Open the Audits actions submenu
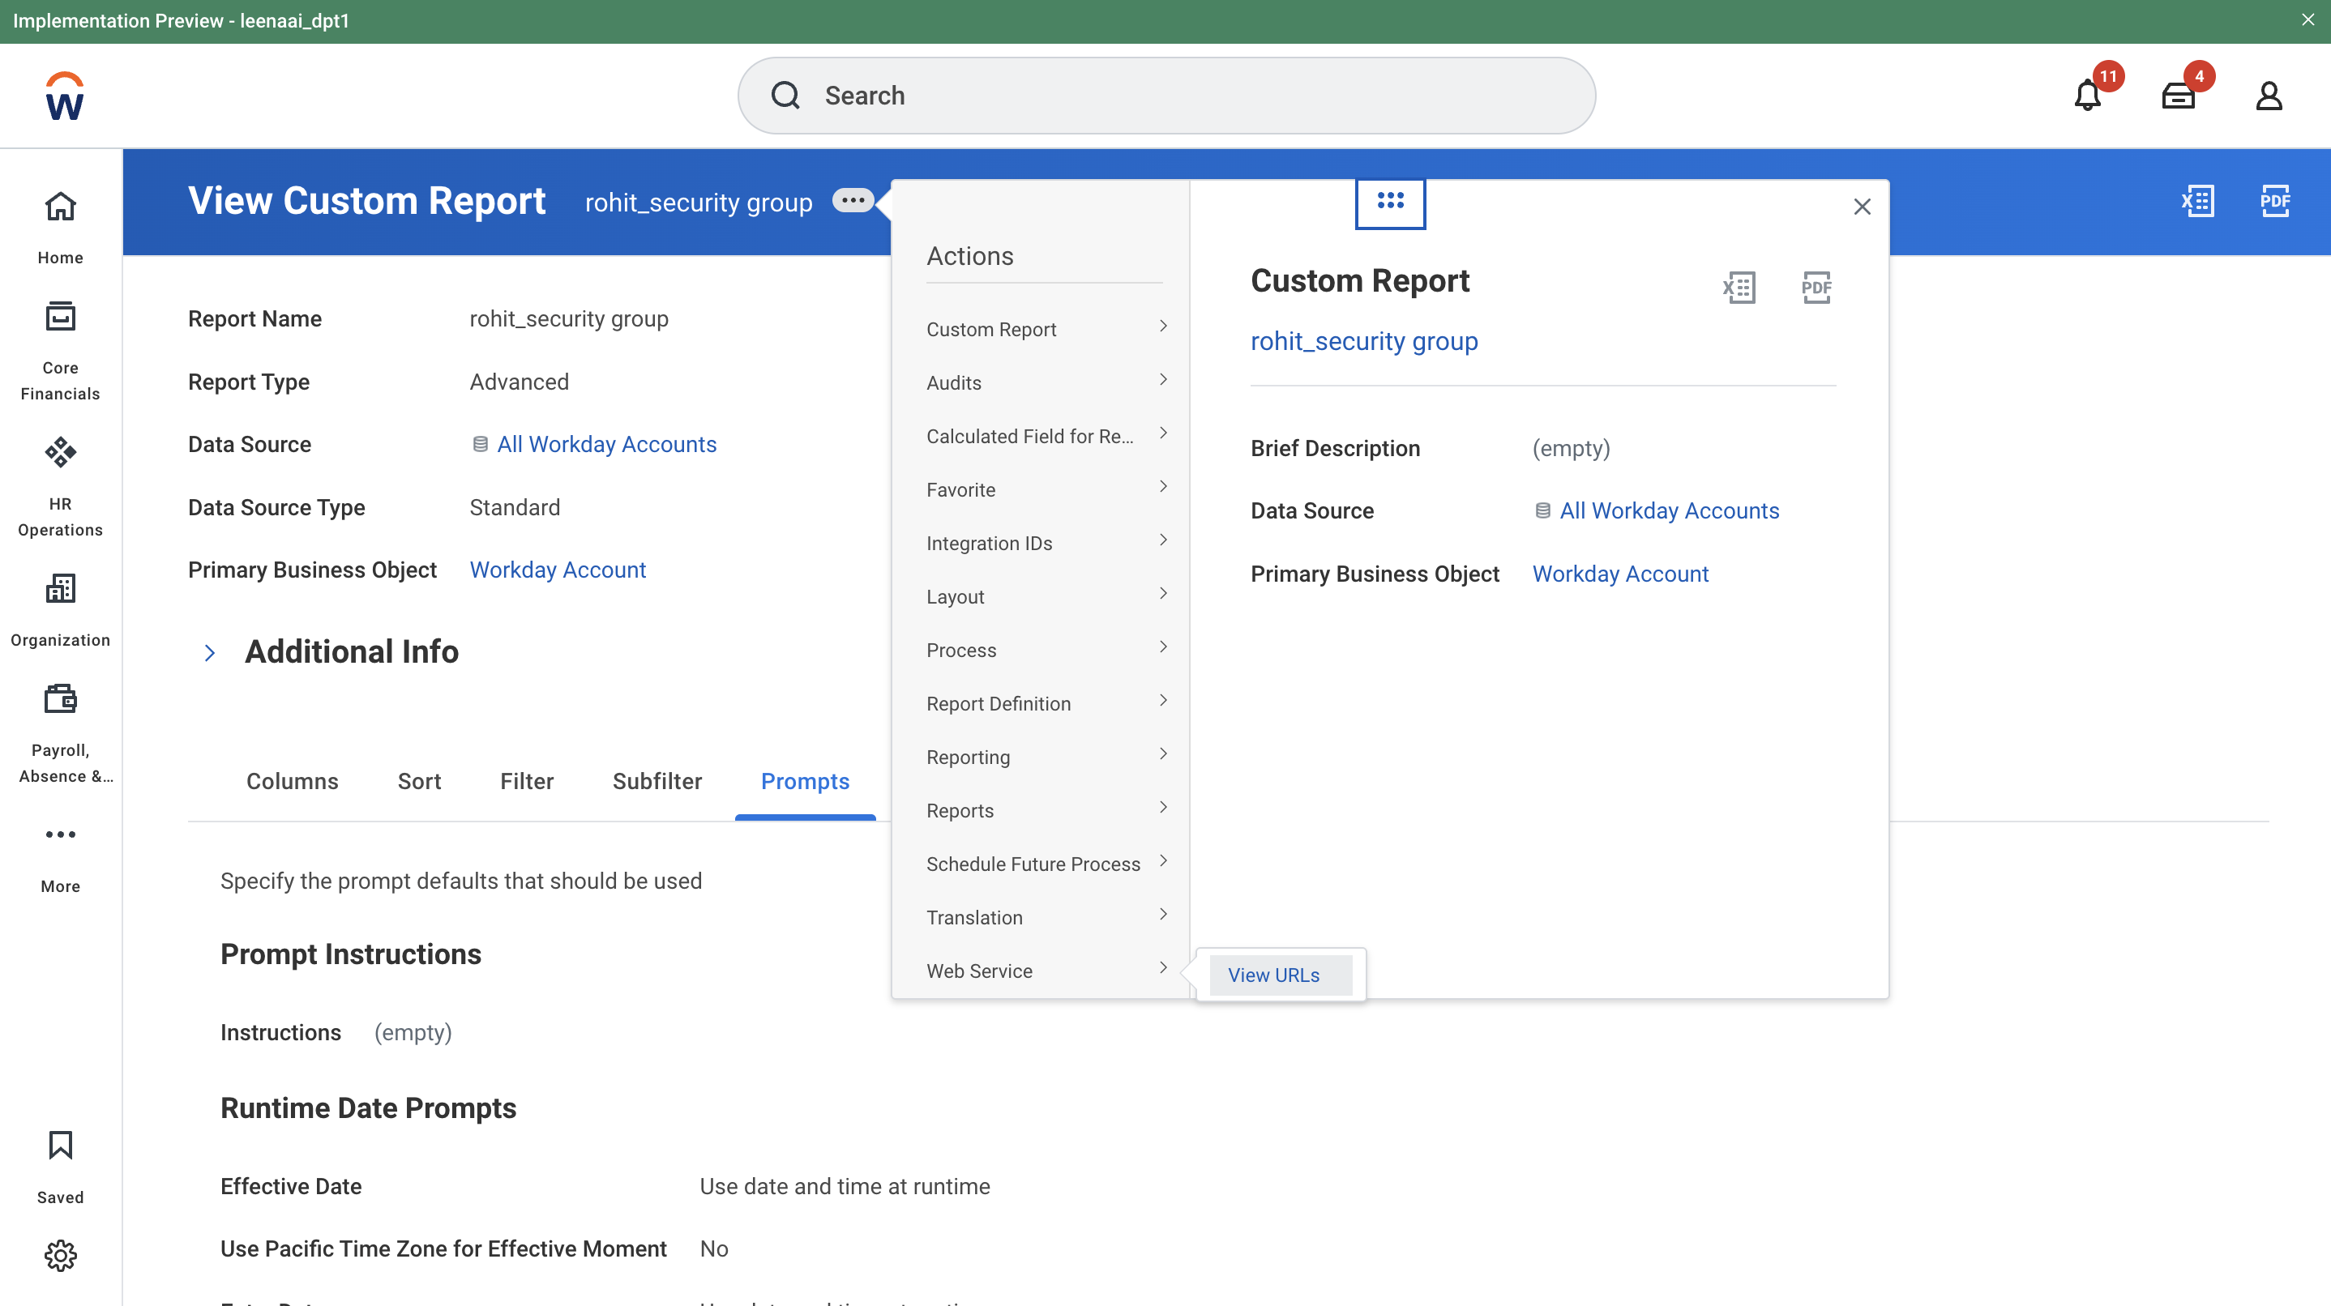The image size is (2331, 1306). [1046, 382]
